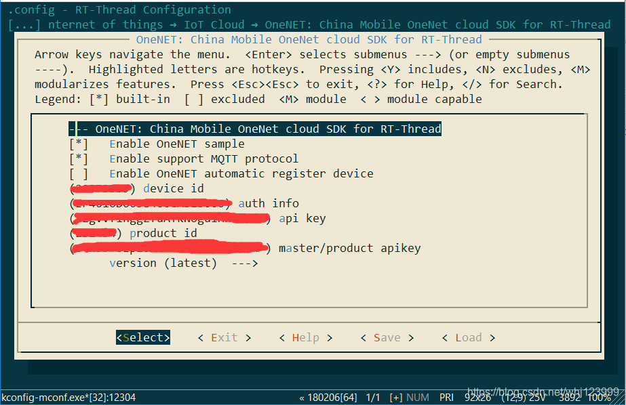Open the version (latest) submenu
This screenshot has height=405, width=626.
pos(184,263)
